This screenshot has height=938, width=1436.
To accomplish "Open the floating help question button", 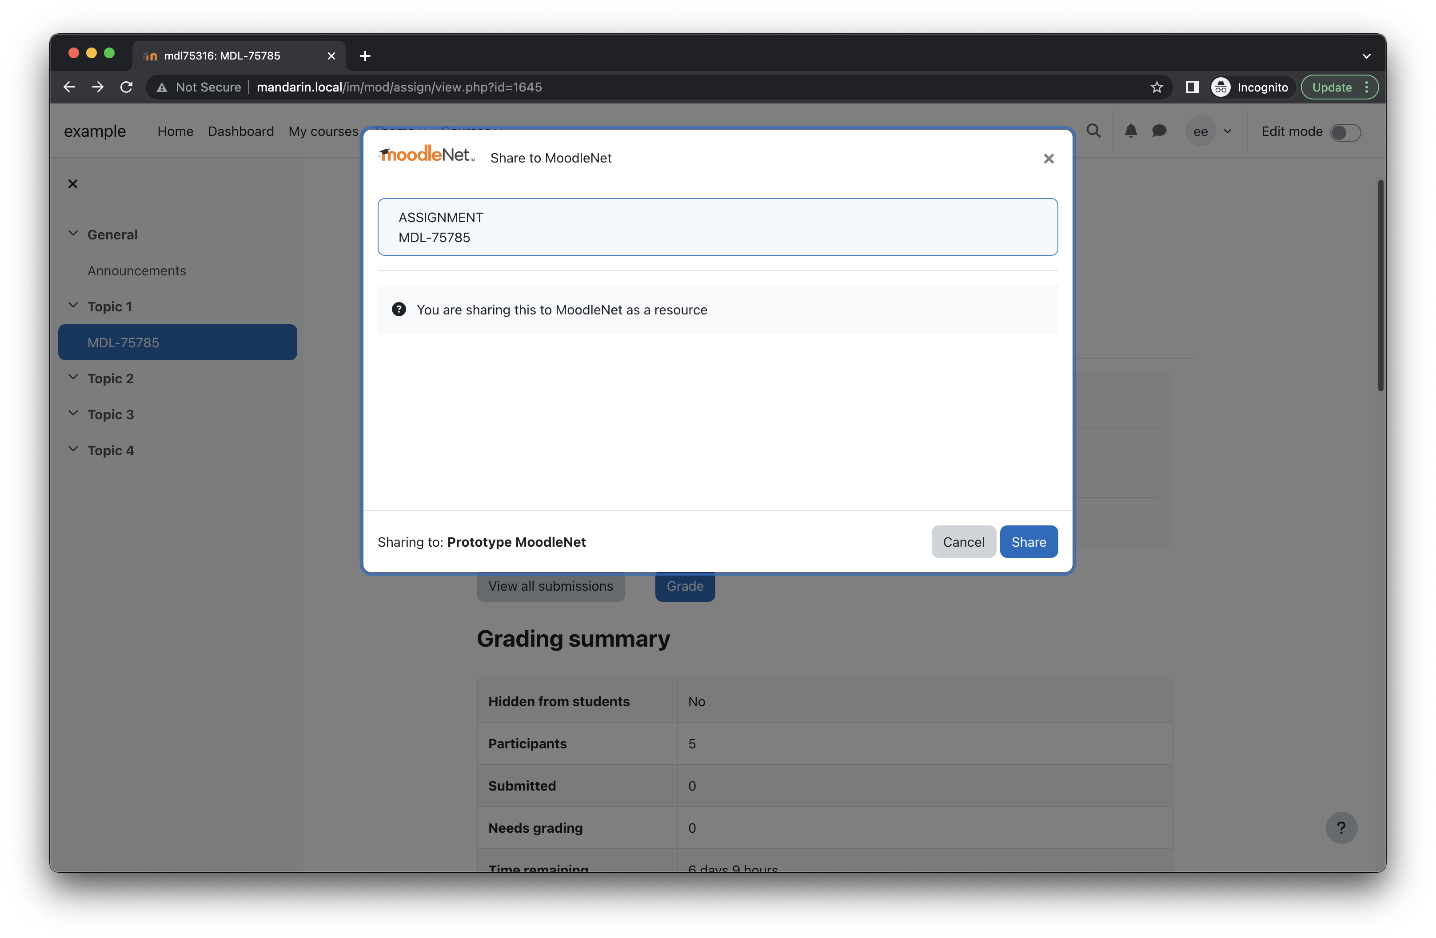I will (1340, 827).
